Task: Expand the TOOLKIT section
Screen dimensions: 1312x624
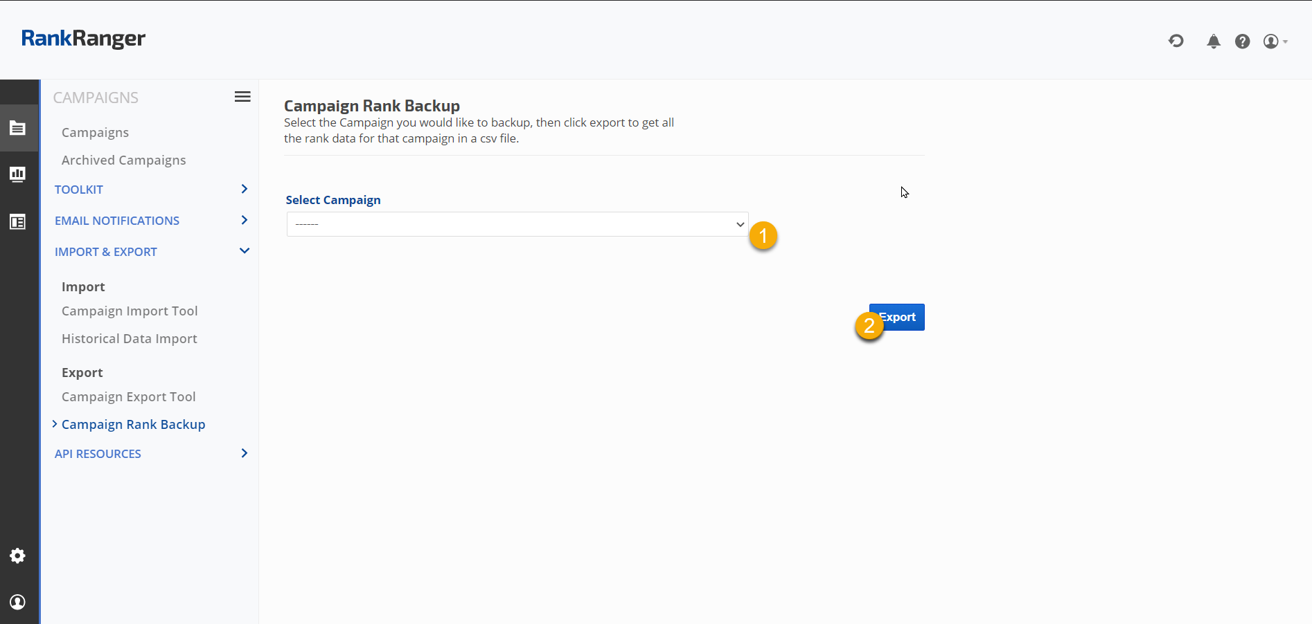Action: click(x=79, y=190)
